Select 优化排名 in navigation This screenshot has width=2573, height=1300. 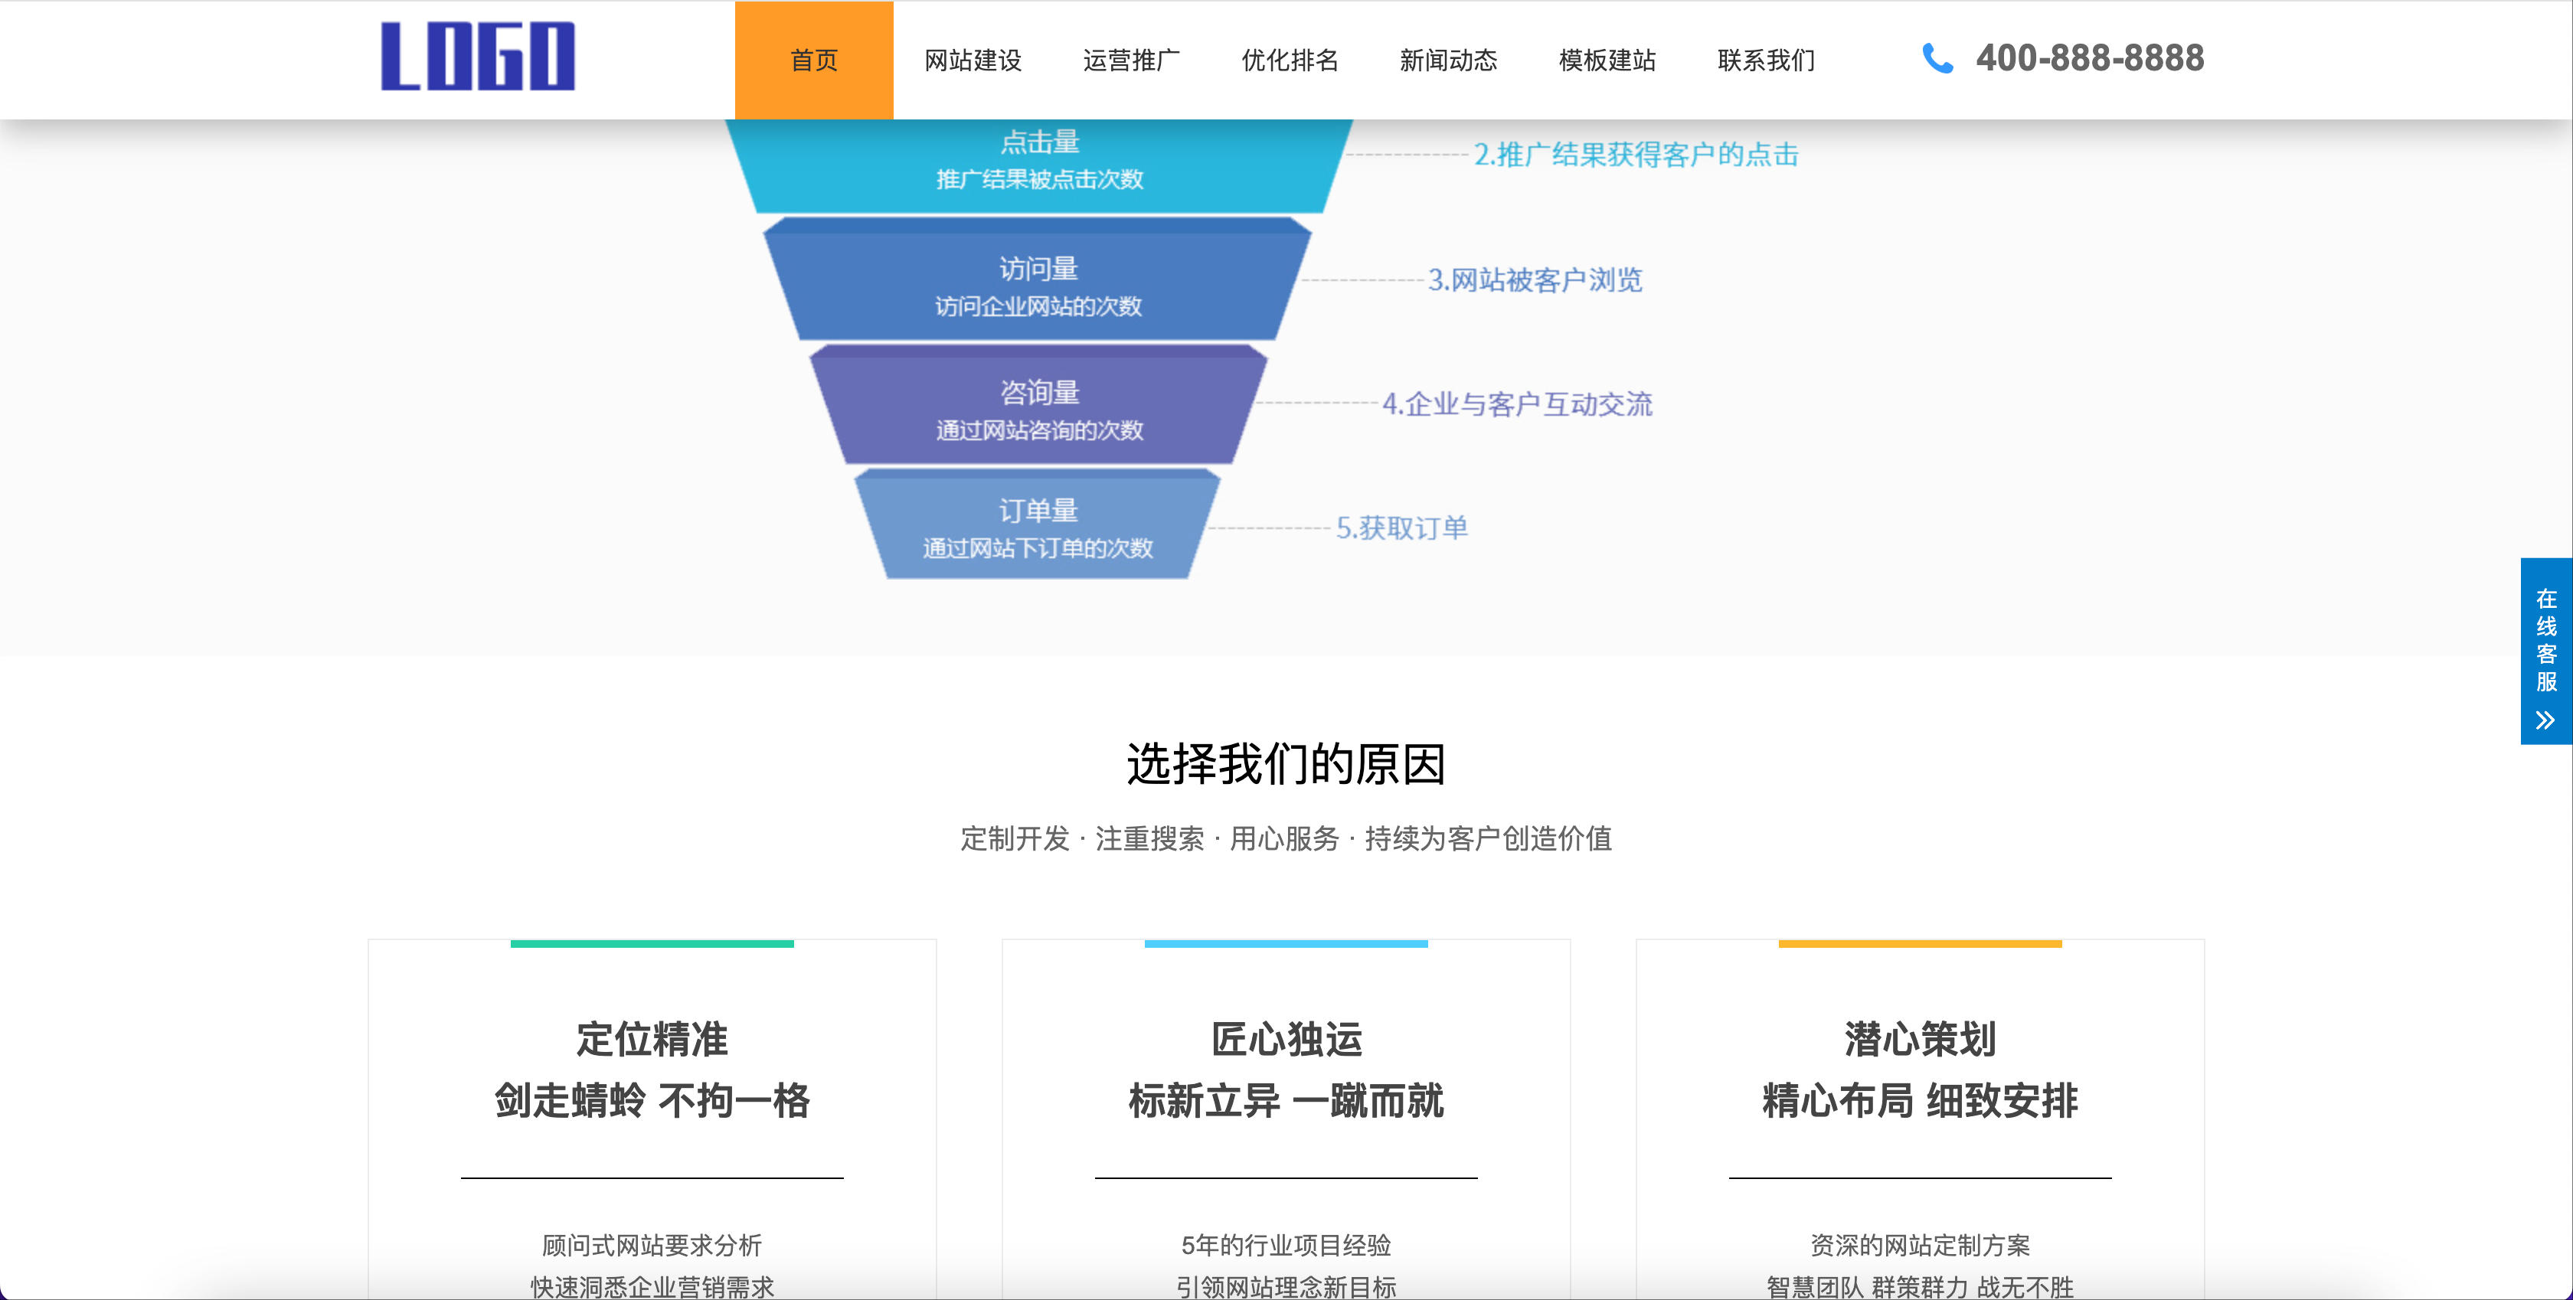pos(1290,60)
